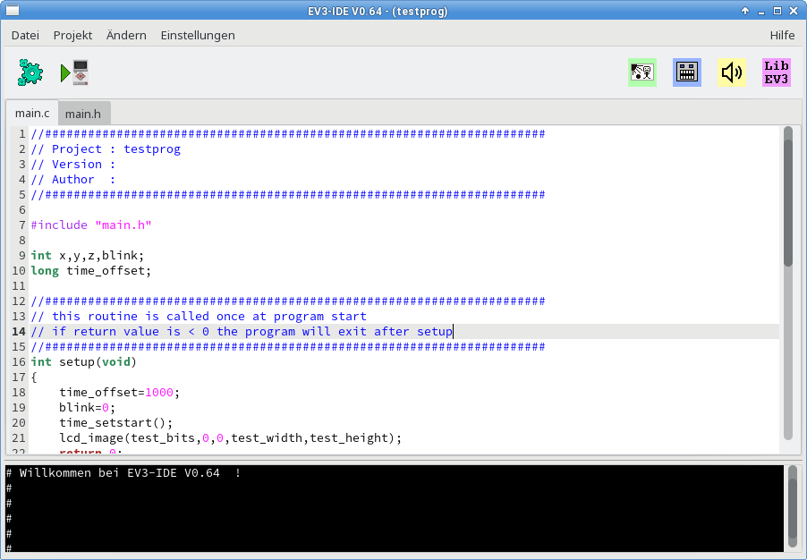Image resolution: width=807 pixels, height=560 pixels.
Task: Switch to the main.h tab
Action: [x=83, y=114]
